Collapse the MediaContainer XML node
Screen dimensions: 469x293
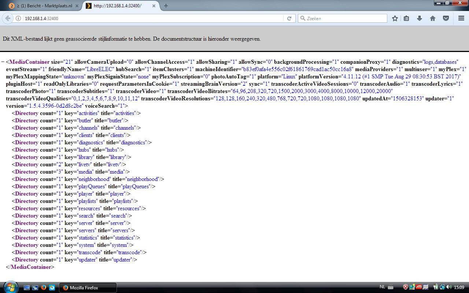[3, 62]
